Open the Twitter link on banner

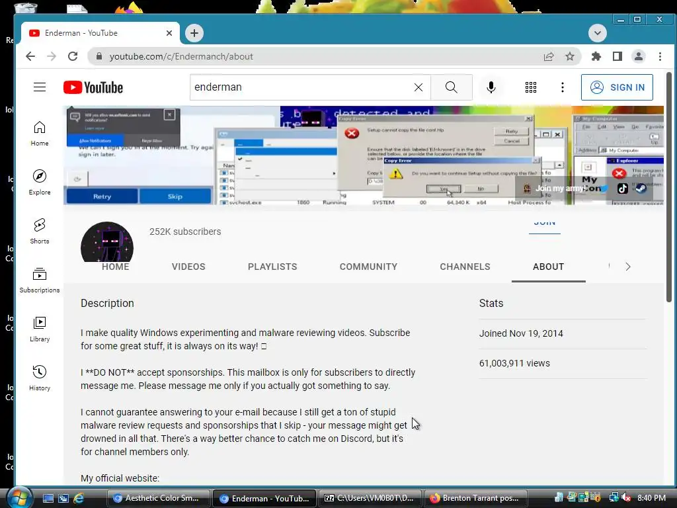(604, 189)
